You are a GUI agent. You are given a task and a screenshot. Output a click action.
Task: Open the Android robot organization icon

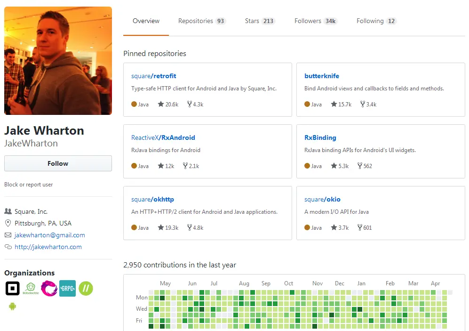tap(13, 307)
